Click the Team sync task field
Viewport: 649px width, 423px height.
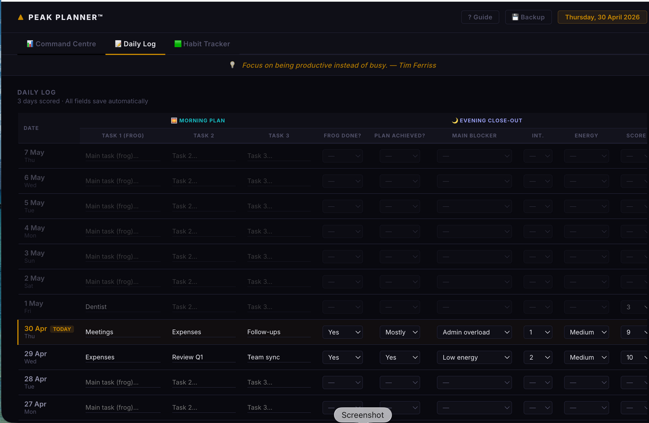(x=279, y=357)
